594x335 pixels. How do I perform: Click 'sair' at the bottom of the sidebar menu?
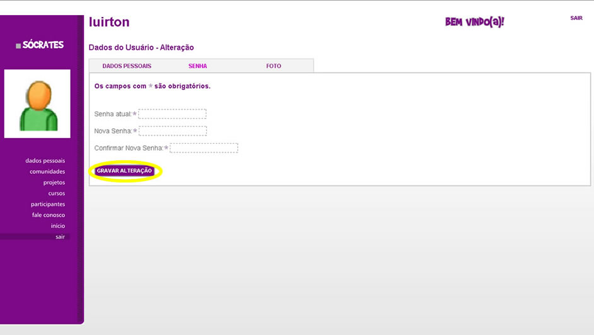(x=60, y=237)
